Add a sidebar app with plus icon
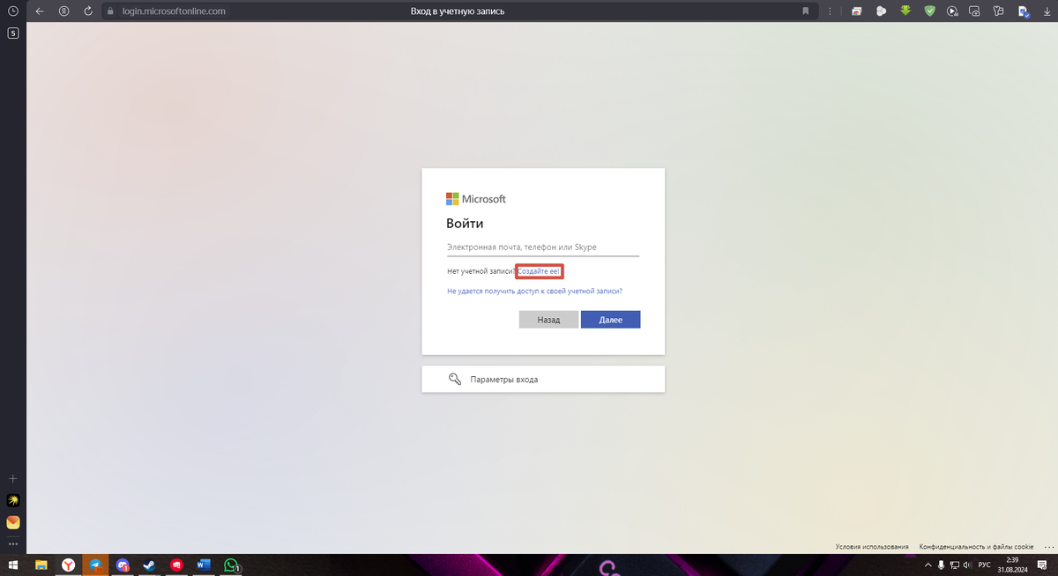Viewport: 1058px width, 576px height. point(13,478)
